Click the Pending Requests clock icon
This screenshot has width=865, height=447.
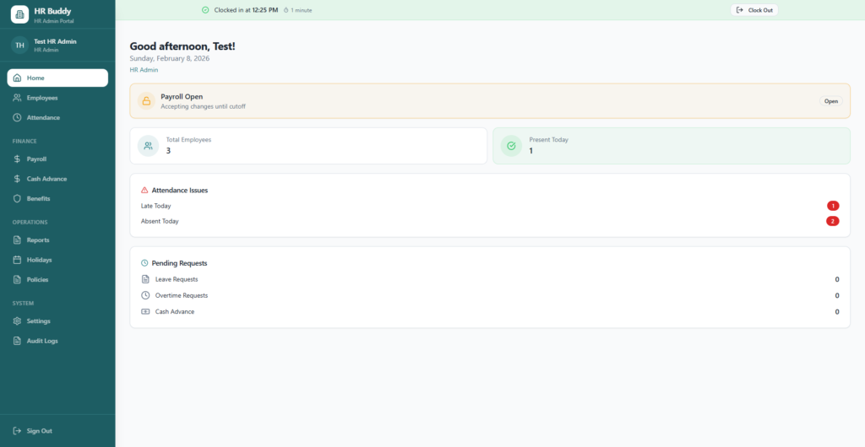(x=144, y=263)
